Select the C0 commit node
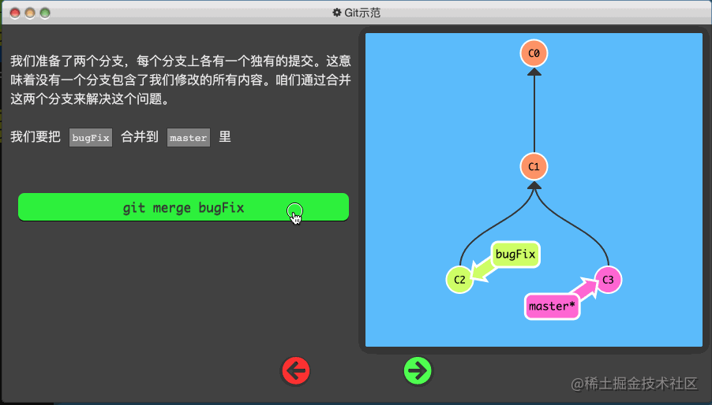 [x=534, y=54]
